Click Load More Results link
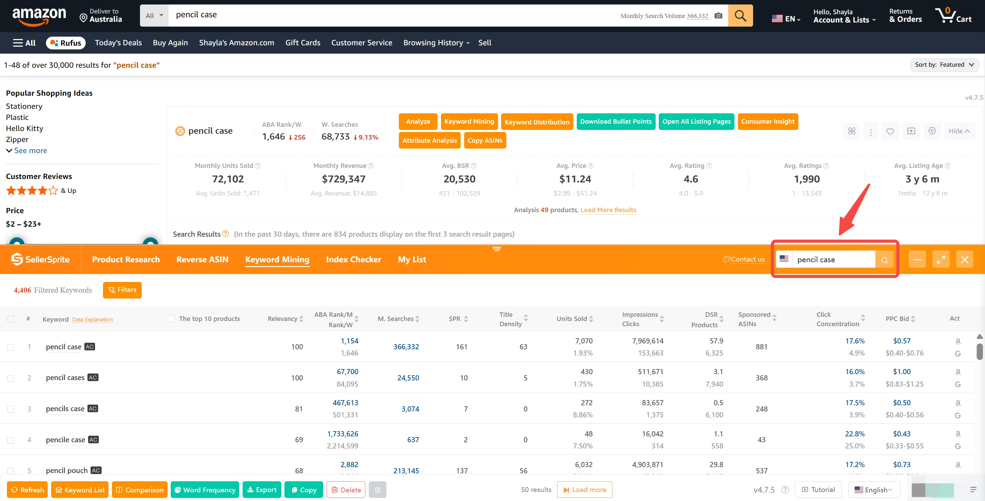 click(608, 210)
